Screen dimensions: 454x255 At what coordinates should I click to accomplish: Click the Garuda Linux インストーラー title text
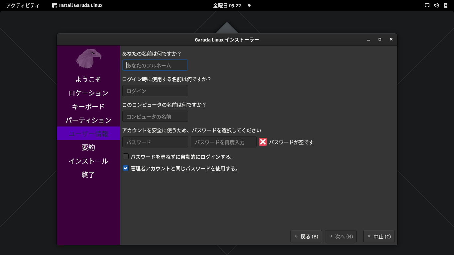pyautogui.click(x=227, y=40)
